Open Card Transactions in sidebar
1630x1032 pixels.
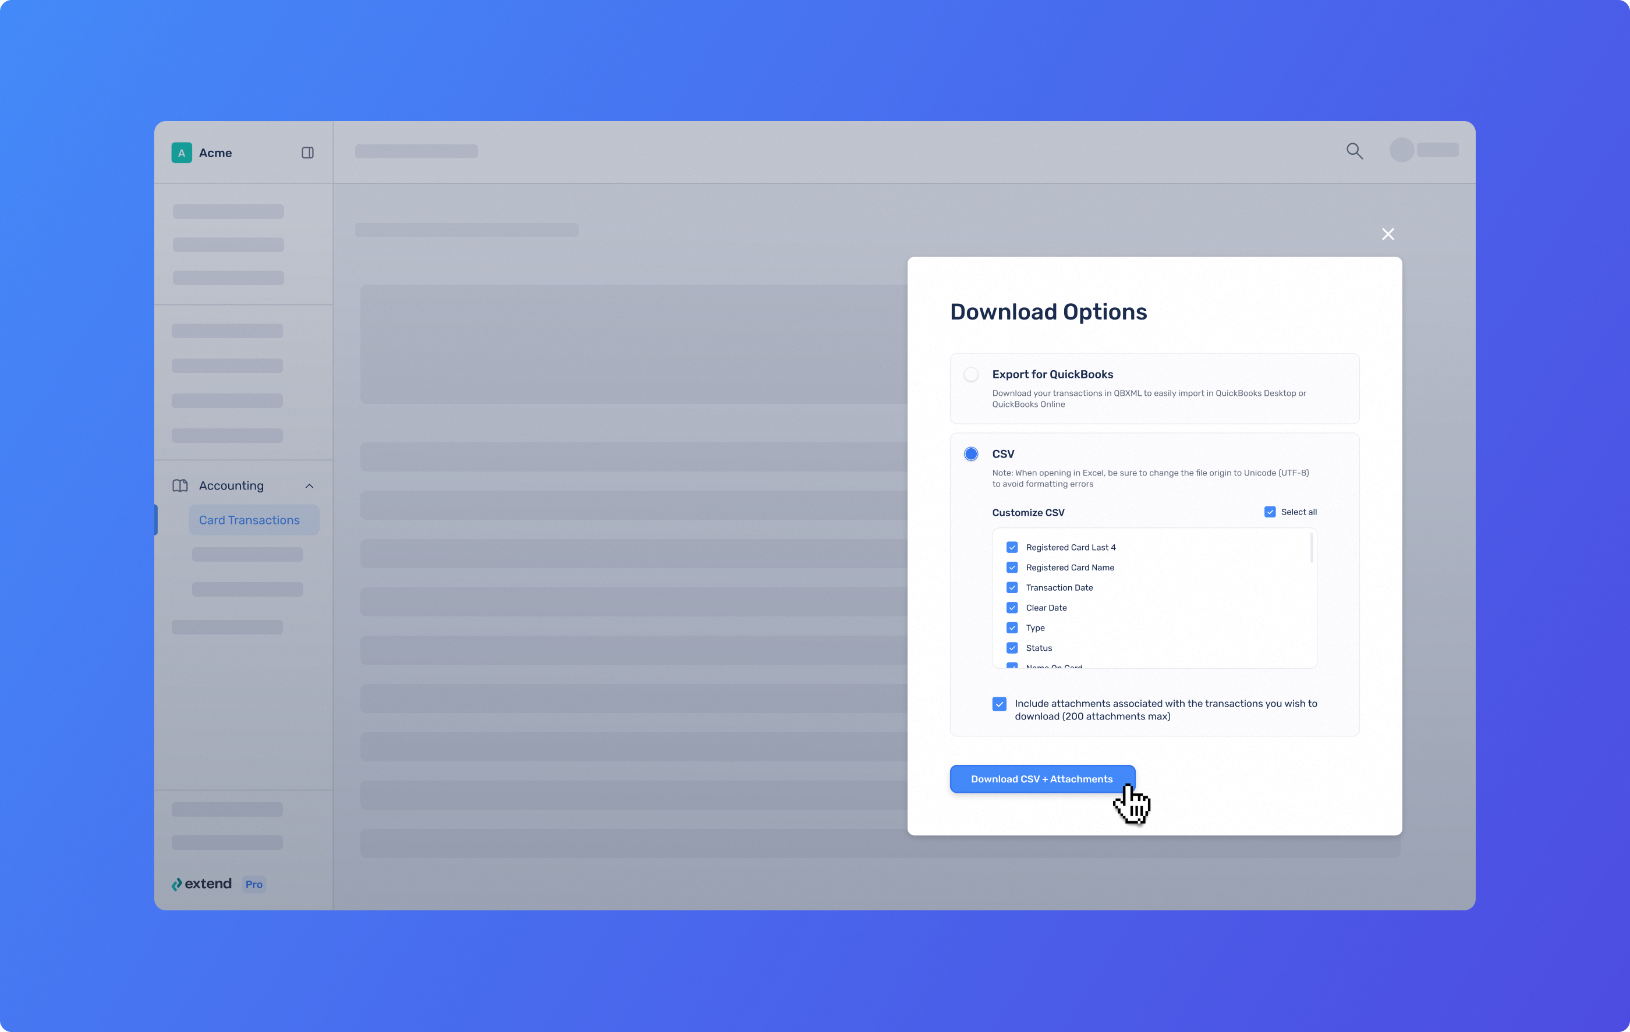pos(249,520)
